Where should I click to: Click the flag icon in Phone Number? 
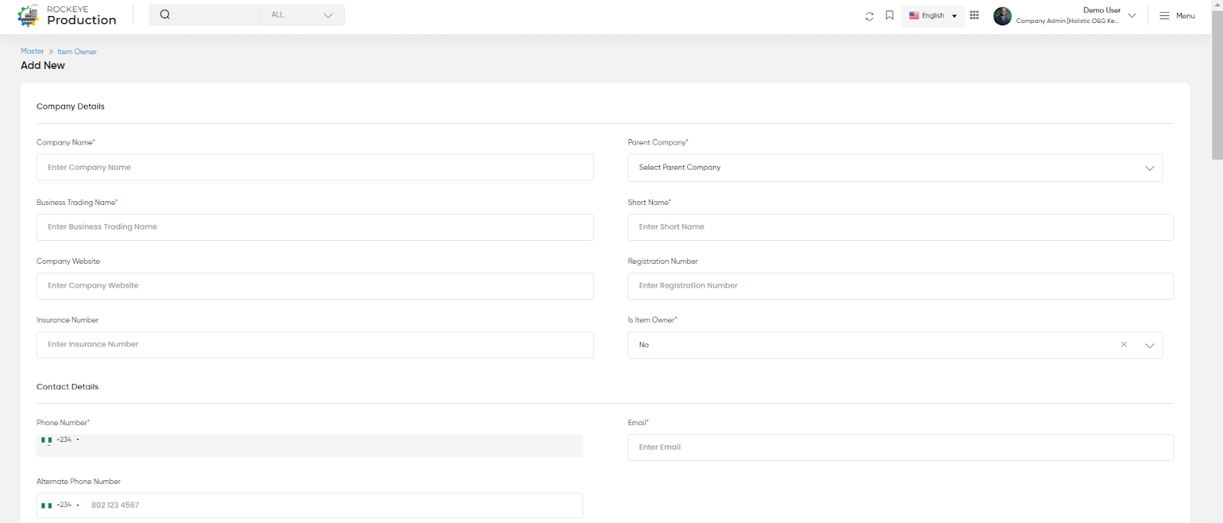click(47, 440)
